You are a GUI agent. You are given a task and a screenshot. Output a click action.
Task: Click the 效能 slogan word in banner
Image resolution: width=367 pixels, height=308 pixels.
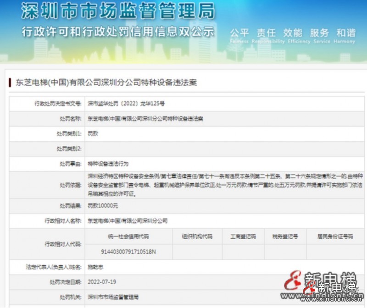click(292, 33)
